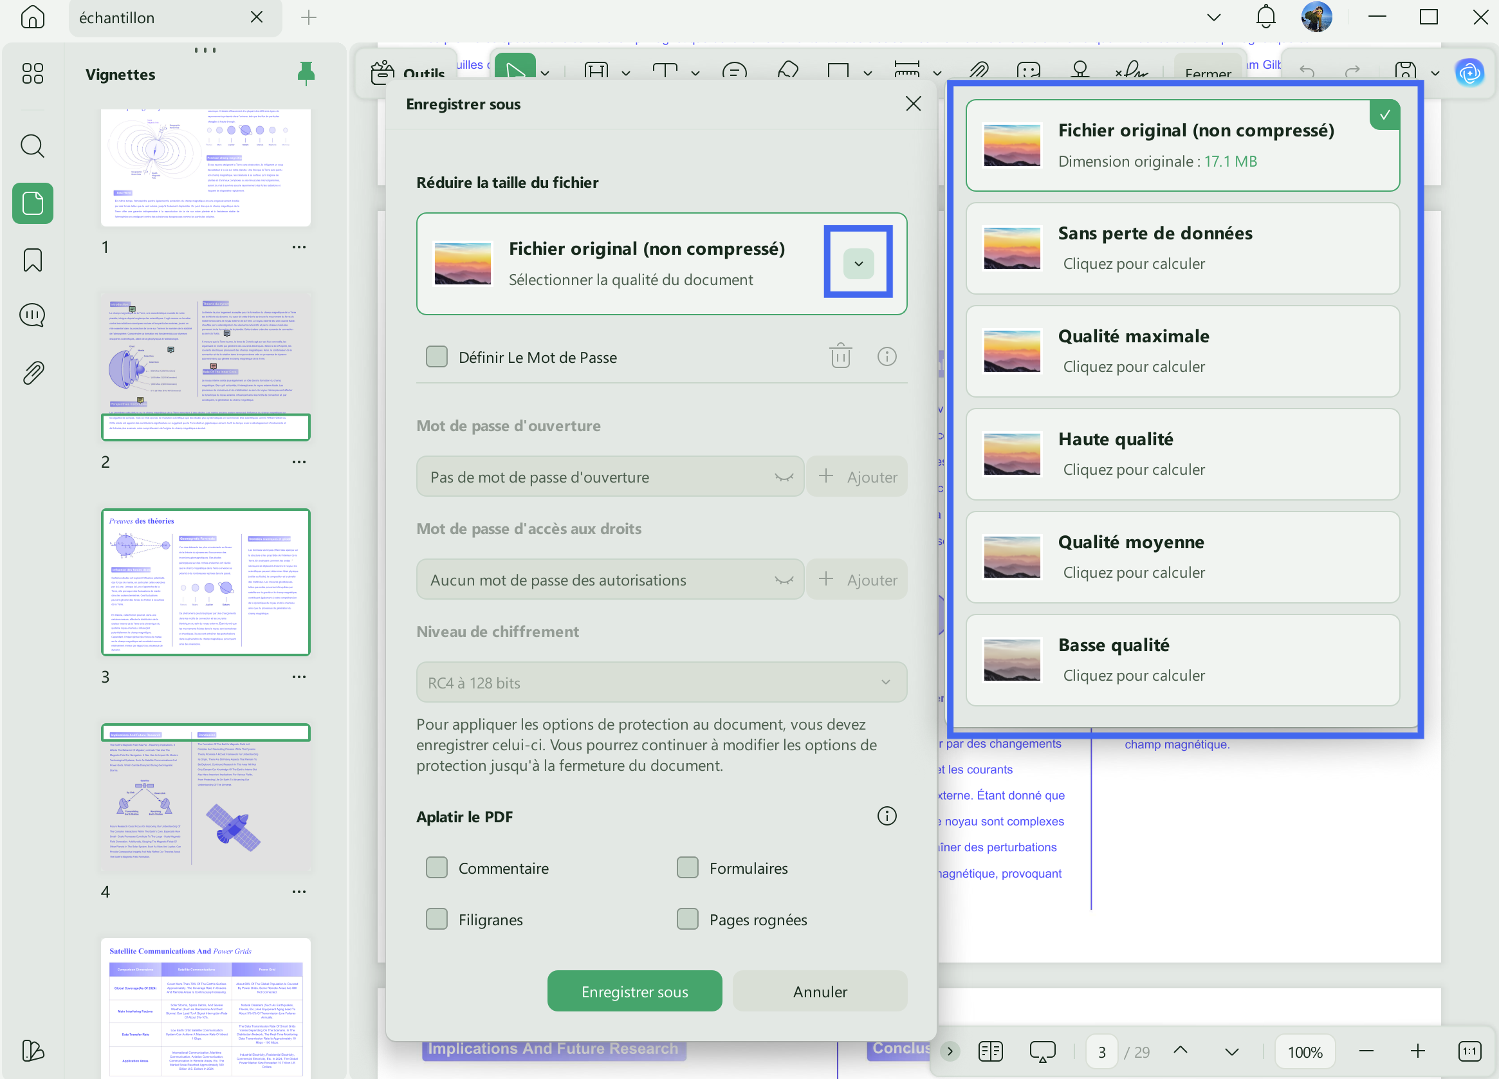Click the notification bell icon
This screenshot has width=1499, height=1079.
[1265, 17]
